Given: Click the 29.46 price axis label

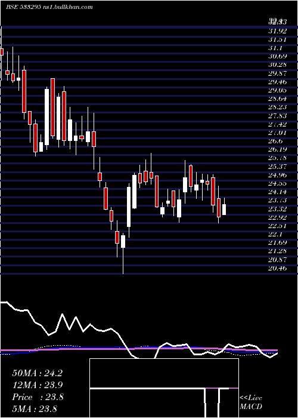Looking at the screenshot, I should [x=278, y=82].
